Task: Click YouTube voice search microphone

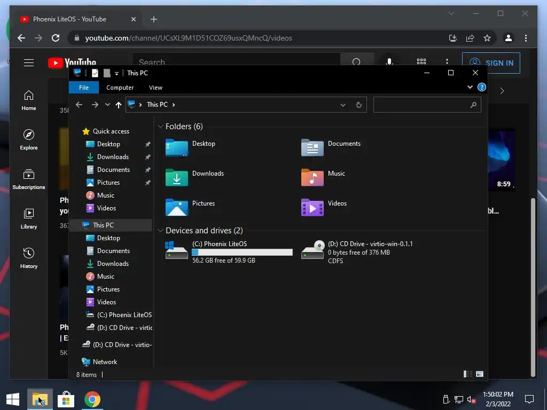Action: point(389,62)
